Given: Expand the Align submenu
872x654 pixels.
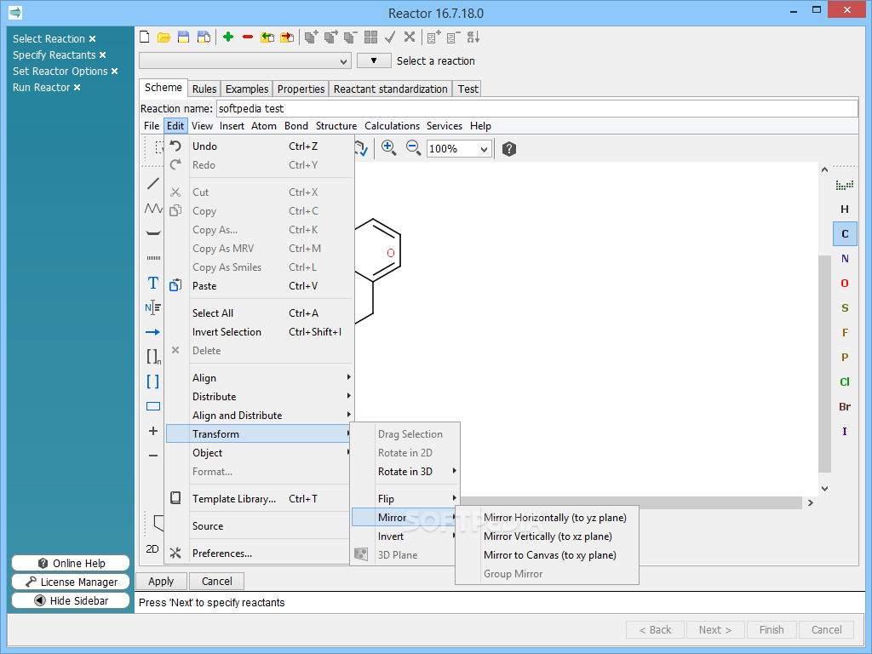Looking at the screenshot, I should [x=259, y=377].
